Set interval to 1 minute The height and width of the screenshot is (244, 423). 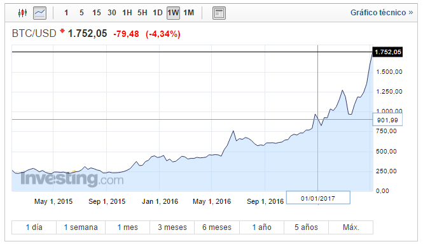point(66,13)
